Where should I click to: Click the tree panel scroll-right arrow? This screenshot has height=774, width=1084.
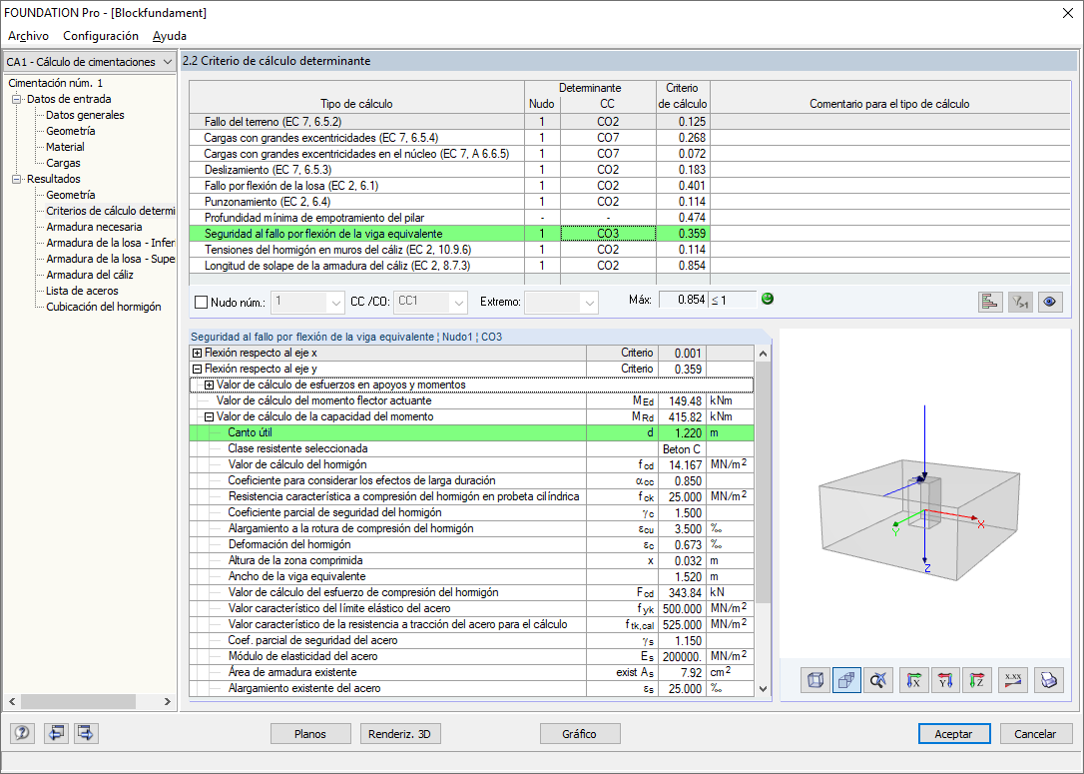(x=168, y=701)
